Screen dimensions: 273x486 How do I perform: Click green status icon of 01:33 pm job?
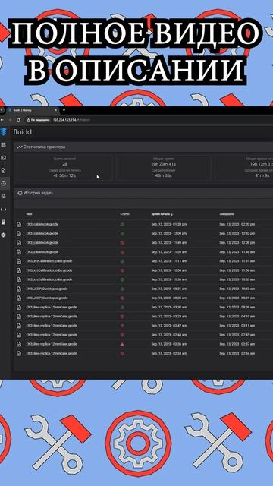(122, 224)
